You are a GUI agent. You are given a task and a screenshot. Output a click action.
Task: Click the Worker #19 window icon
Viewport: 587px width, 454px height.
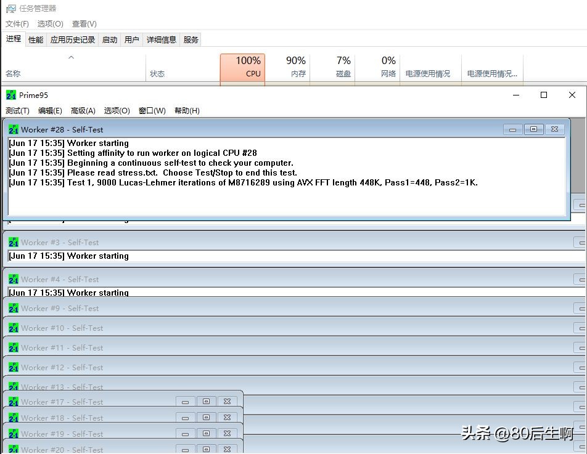13,434
